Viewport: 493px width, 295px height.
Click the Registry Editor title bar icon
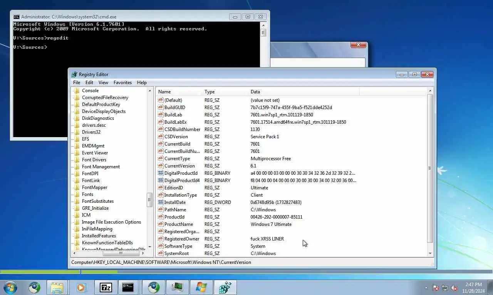[74, 75]
